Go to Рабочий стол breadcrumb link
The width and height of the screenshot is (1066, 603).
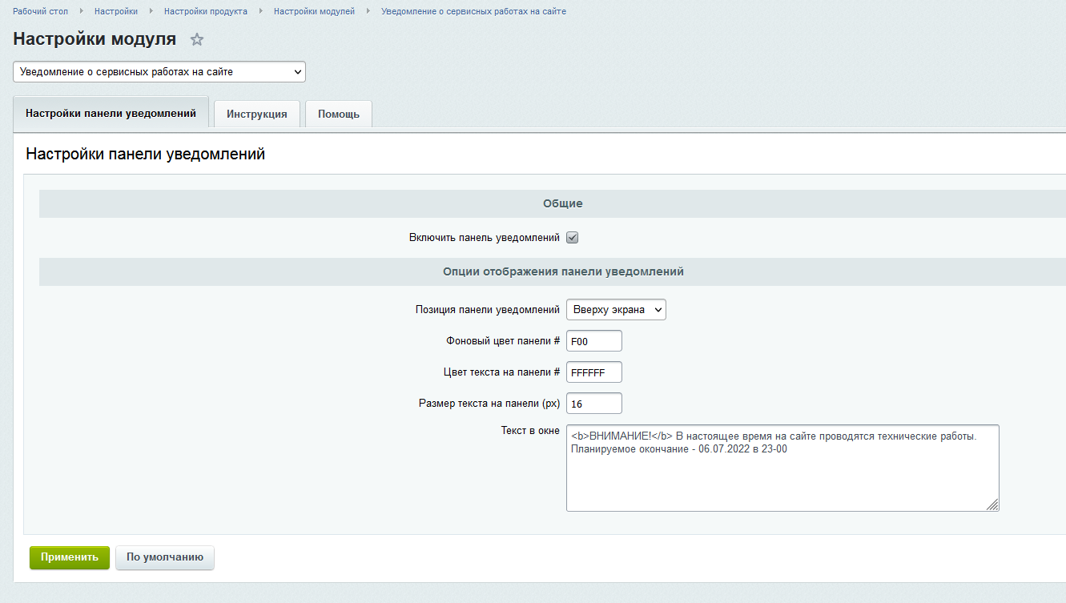pos(40,11)
